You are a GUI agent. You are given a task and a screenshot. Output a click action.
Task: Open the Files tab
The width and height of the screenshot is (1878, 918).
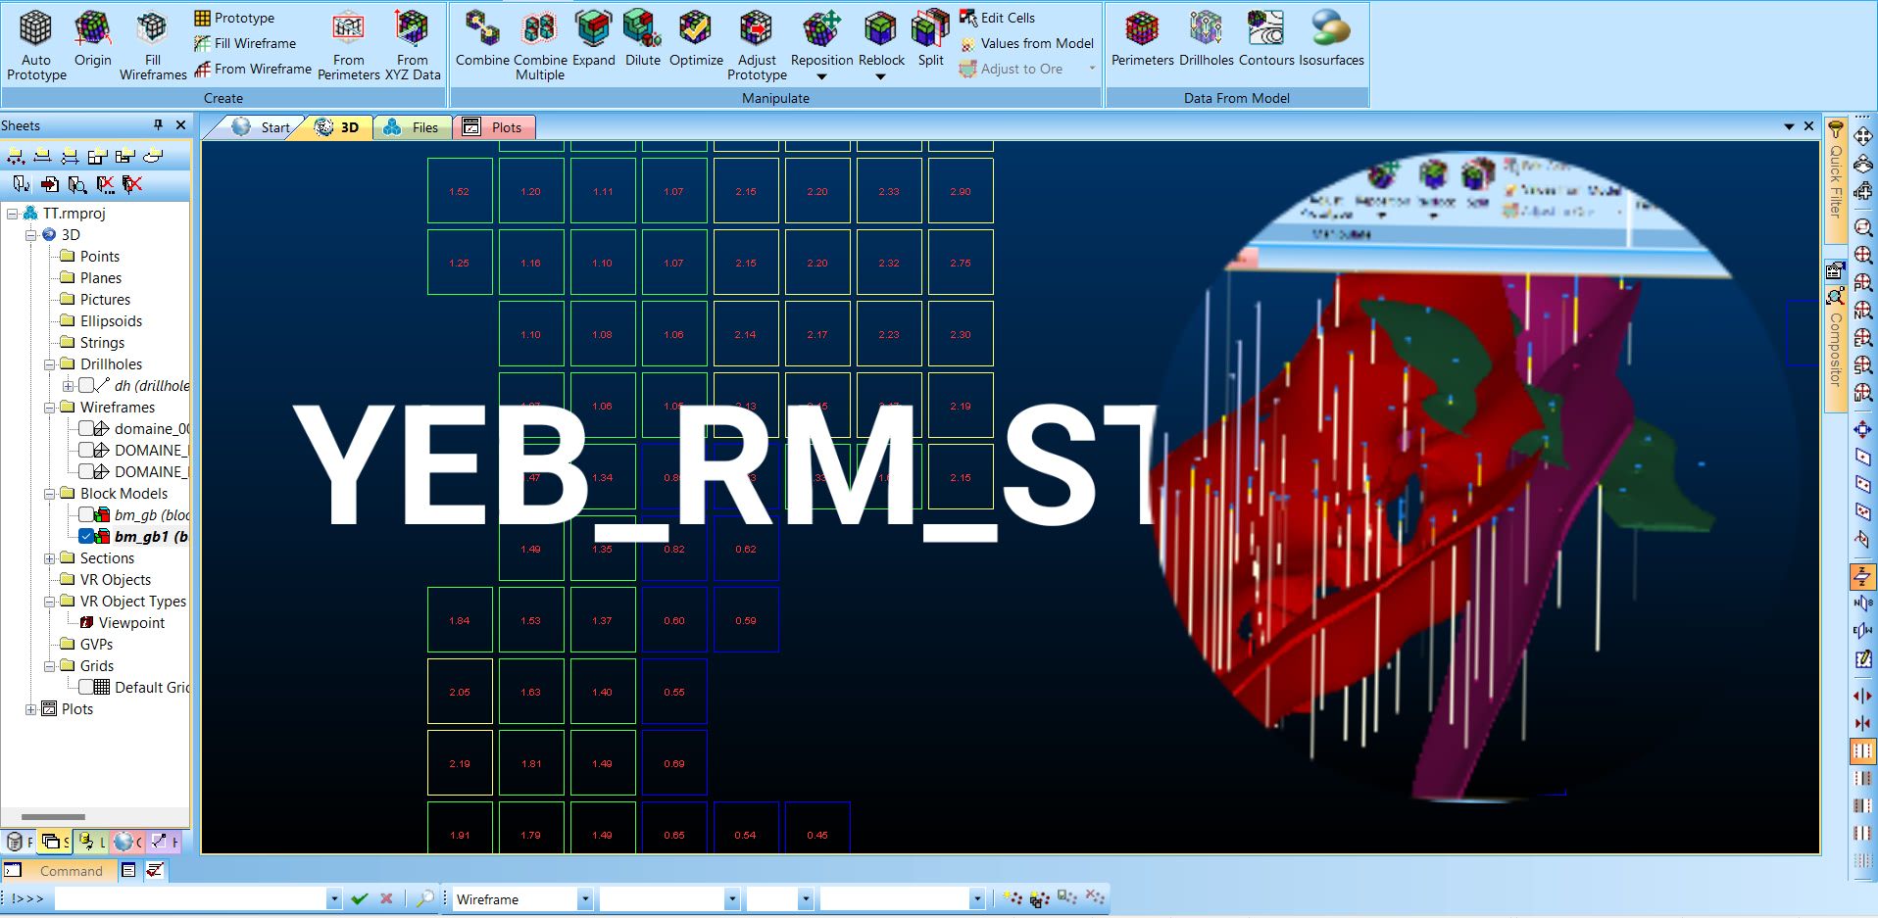pyautogui.click(x=413, y=127)
